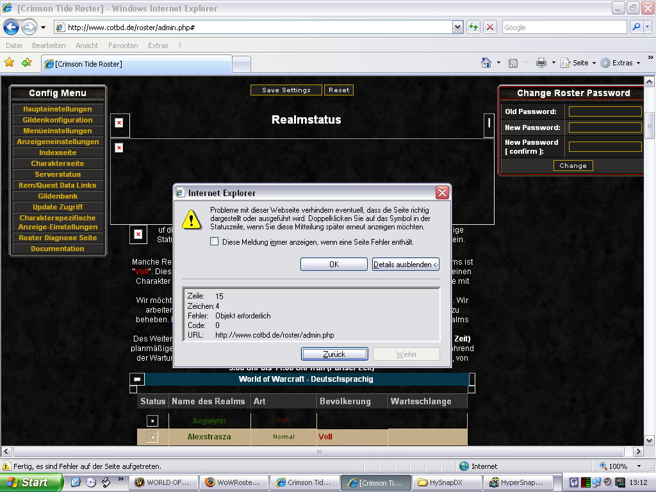The width and height of the screenshot is (656, 492).
Task: Click the Zurück button
Action: 334,354
